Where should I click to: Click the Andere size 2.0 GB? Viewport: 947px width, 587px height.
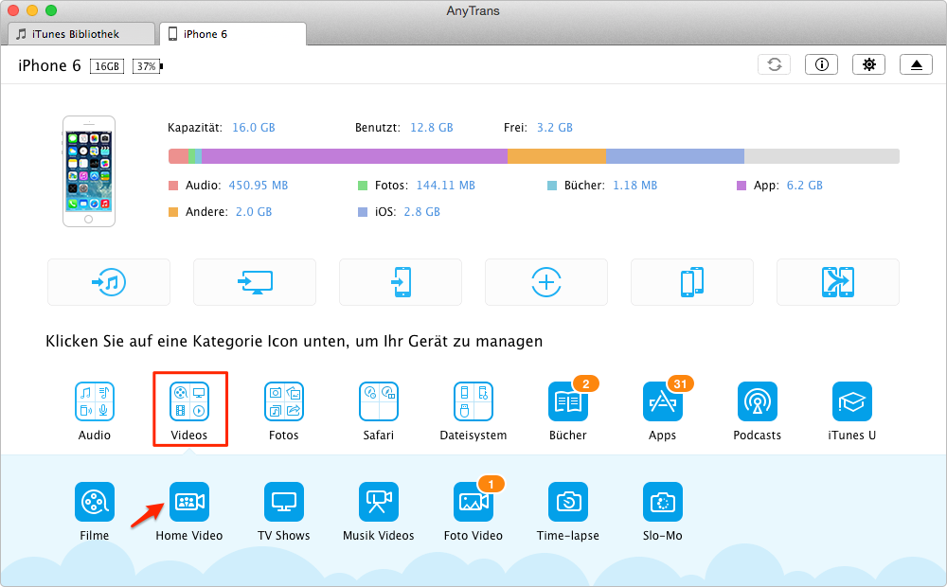point(254,212)
